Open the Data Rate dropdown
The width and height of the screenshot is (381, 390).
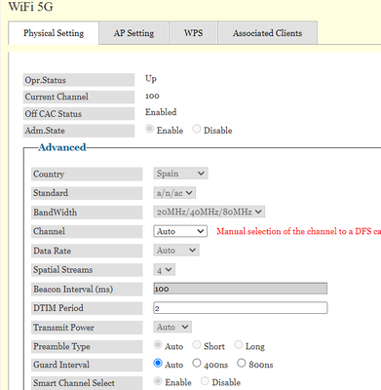click(x=176, y=251)
